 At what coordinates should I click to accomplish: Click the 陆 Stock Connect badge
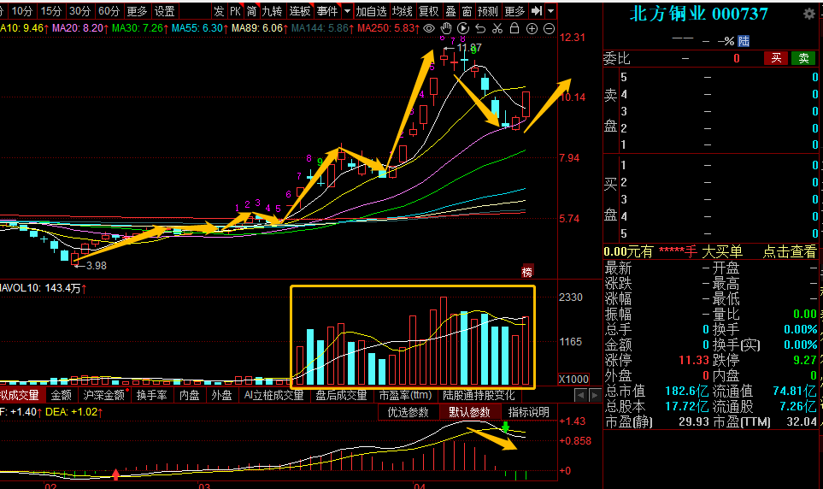pyautogui.click(x=744, y=40)
